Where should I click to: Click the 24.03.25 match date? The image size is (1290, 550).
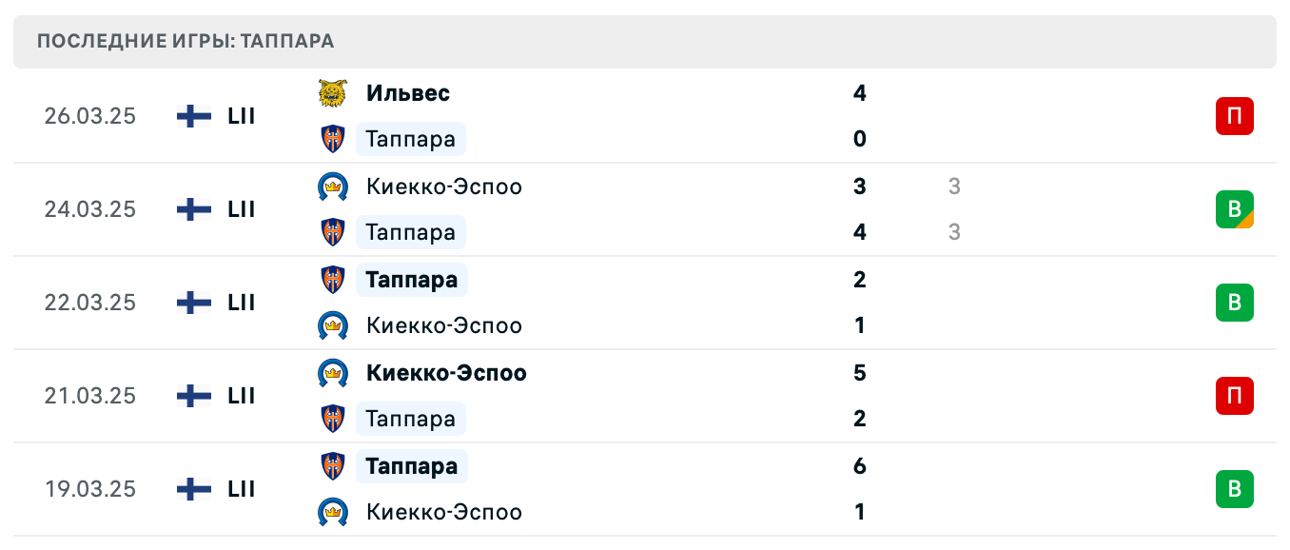coord(90,209)
